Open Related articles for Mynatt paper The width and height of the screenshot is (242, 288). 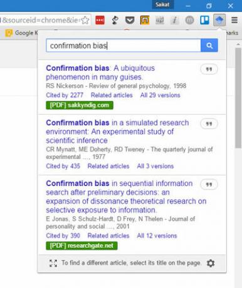[108, 166]
